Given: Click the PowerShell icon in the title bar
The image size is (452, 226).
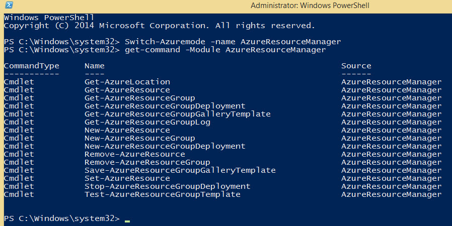Looking at the screenshot, I should (9, 5).
